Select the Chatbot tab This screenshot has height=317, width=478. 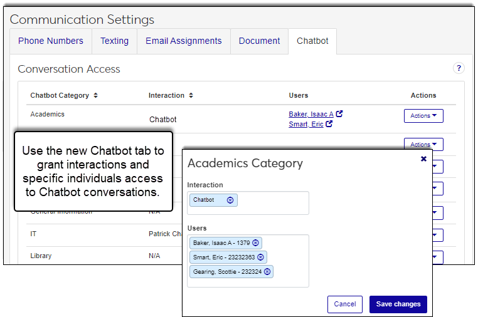pyautogui.click(x=312, y=41)
